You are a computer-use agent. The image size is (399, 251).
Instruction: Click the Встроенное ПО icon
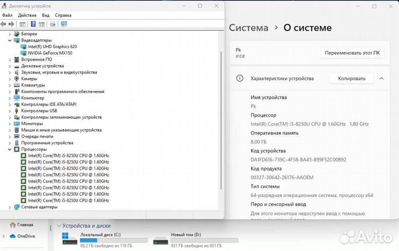click(x=17, y=59)
